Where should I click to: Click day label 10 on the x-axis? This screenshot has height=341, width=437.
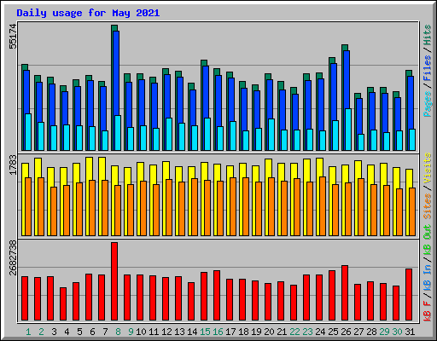[x=141, y=332]
